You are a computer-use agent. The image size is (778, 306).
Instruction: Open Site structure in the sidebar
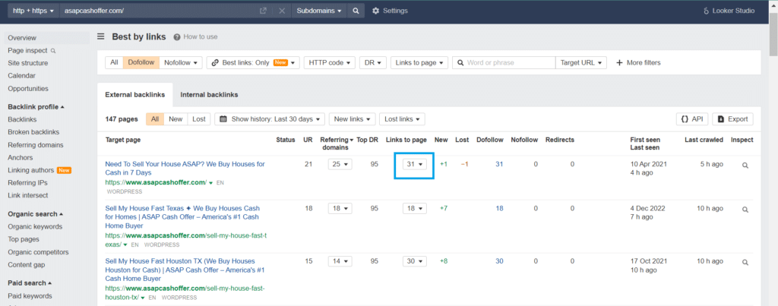(x=28, y=63)
